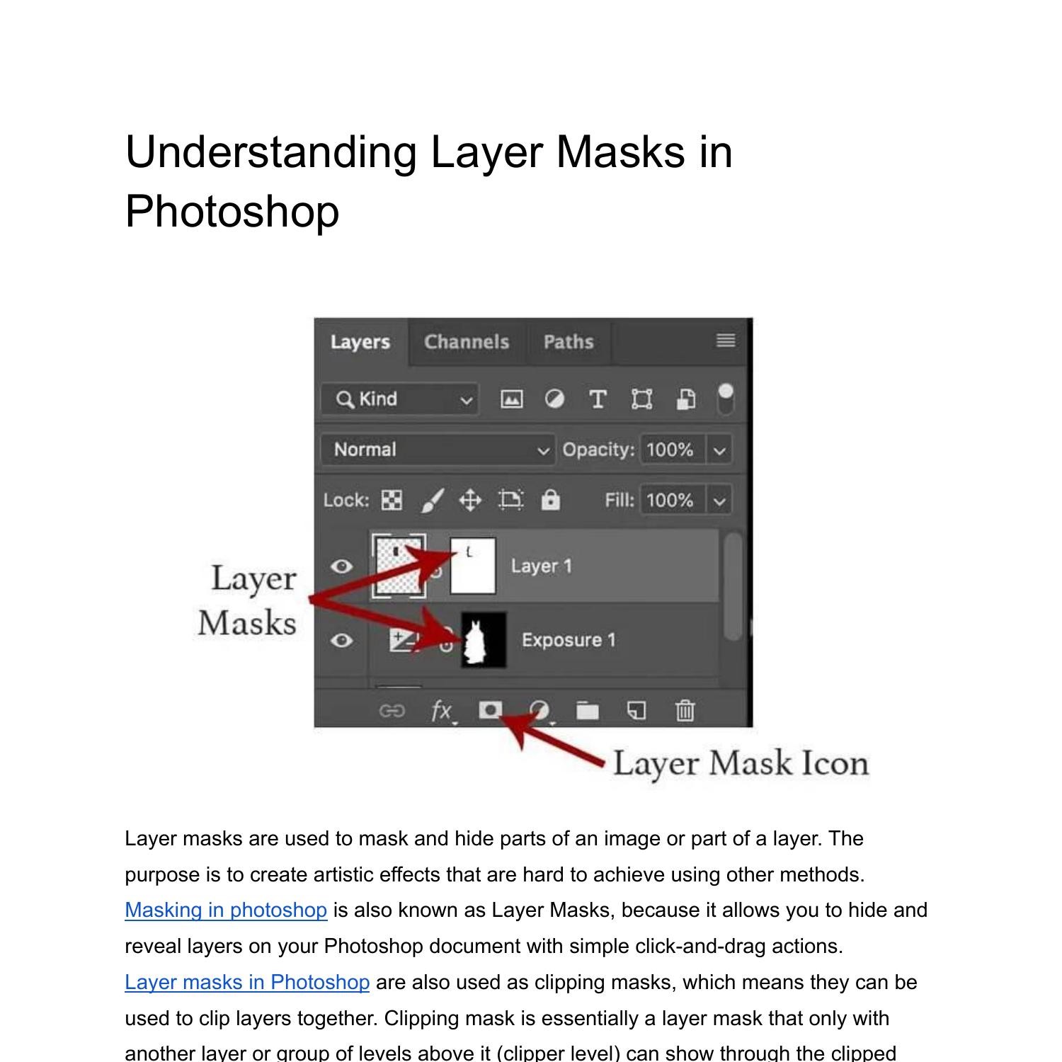Click the Create New Group folder icon
This screenshot has width=1062, height=1062.
point(588,710)
